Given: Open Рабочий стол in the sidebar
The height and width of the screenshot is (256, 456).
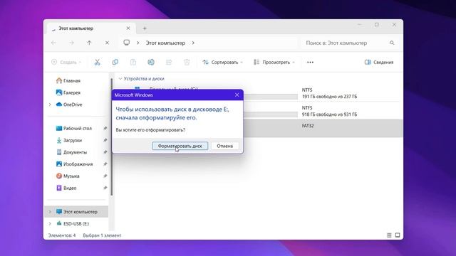Looking at the screenshot, I should tap(78, 128).
